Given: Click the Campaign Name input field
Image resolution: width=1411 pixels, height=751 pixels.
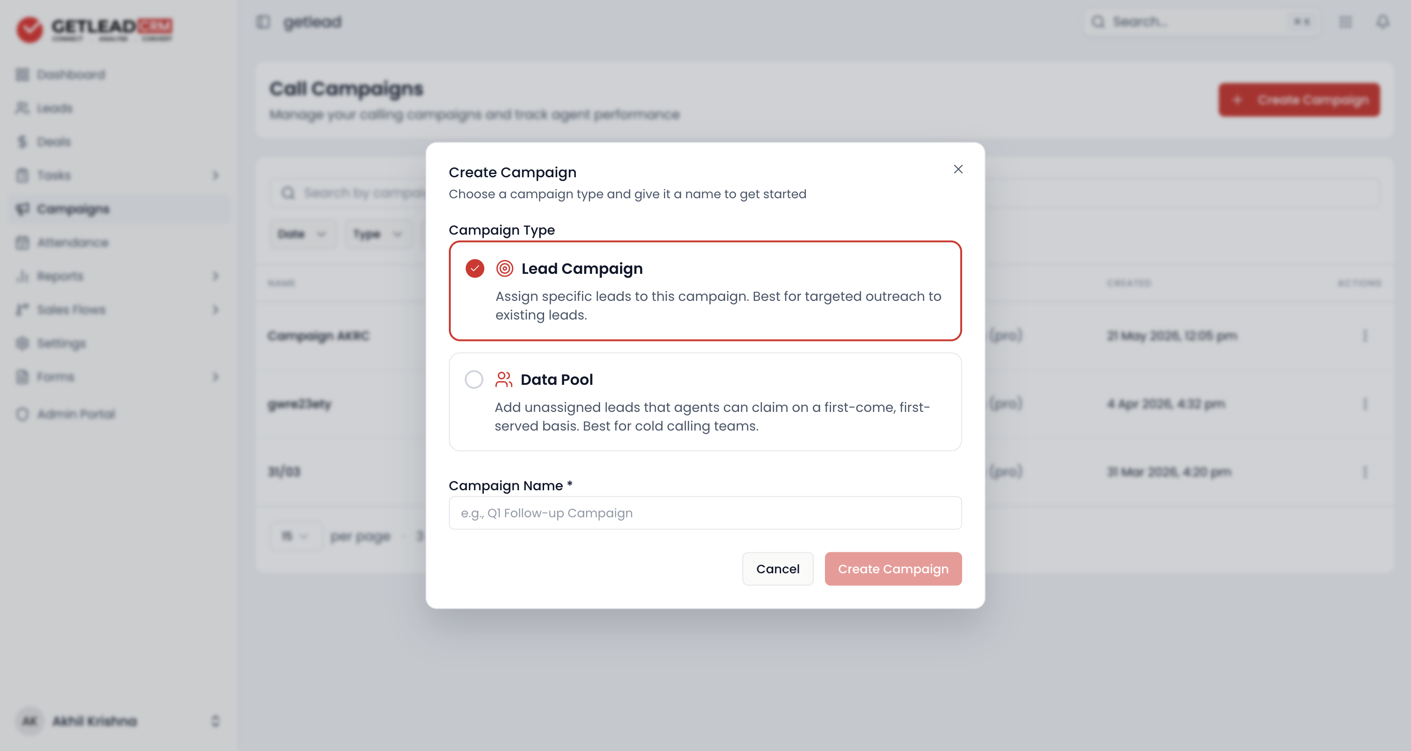Looking at the screenshot, I should point(705,513).
